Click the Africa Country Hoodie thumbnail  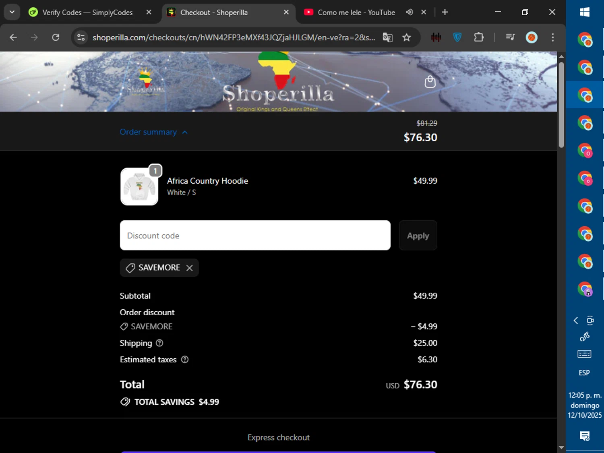139,186
